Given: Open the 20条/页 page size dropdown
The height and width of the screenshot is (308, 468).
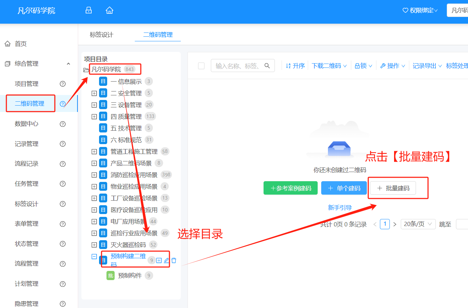Looking at the screenshot, I should click(418, 224).
